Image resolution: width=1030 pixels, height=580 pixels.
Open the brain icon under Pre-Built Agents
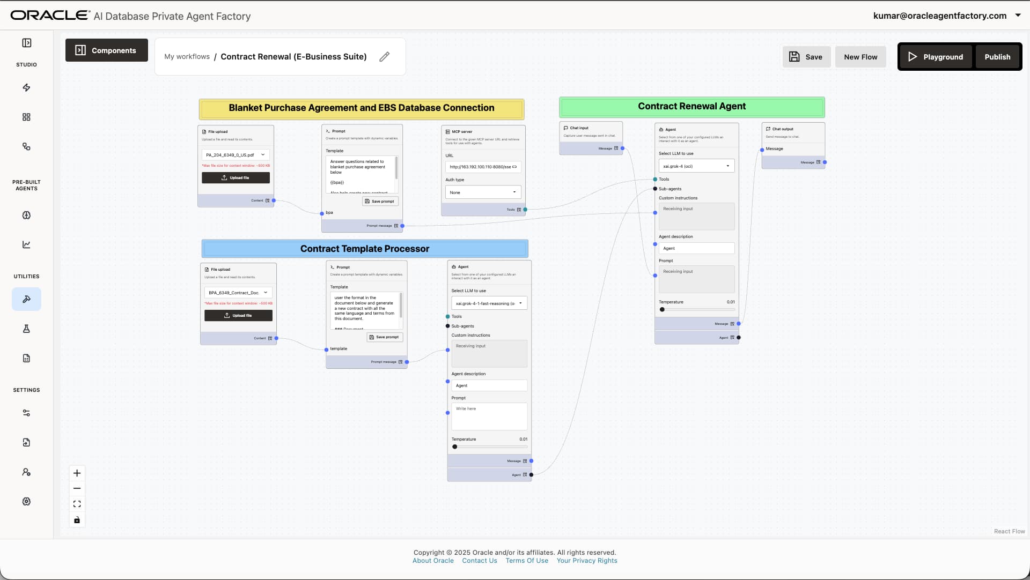coord(26,215)
